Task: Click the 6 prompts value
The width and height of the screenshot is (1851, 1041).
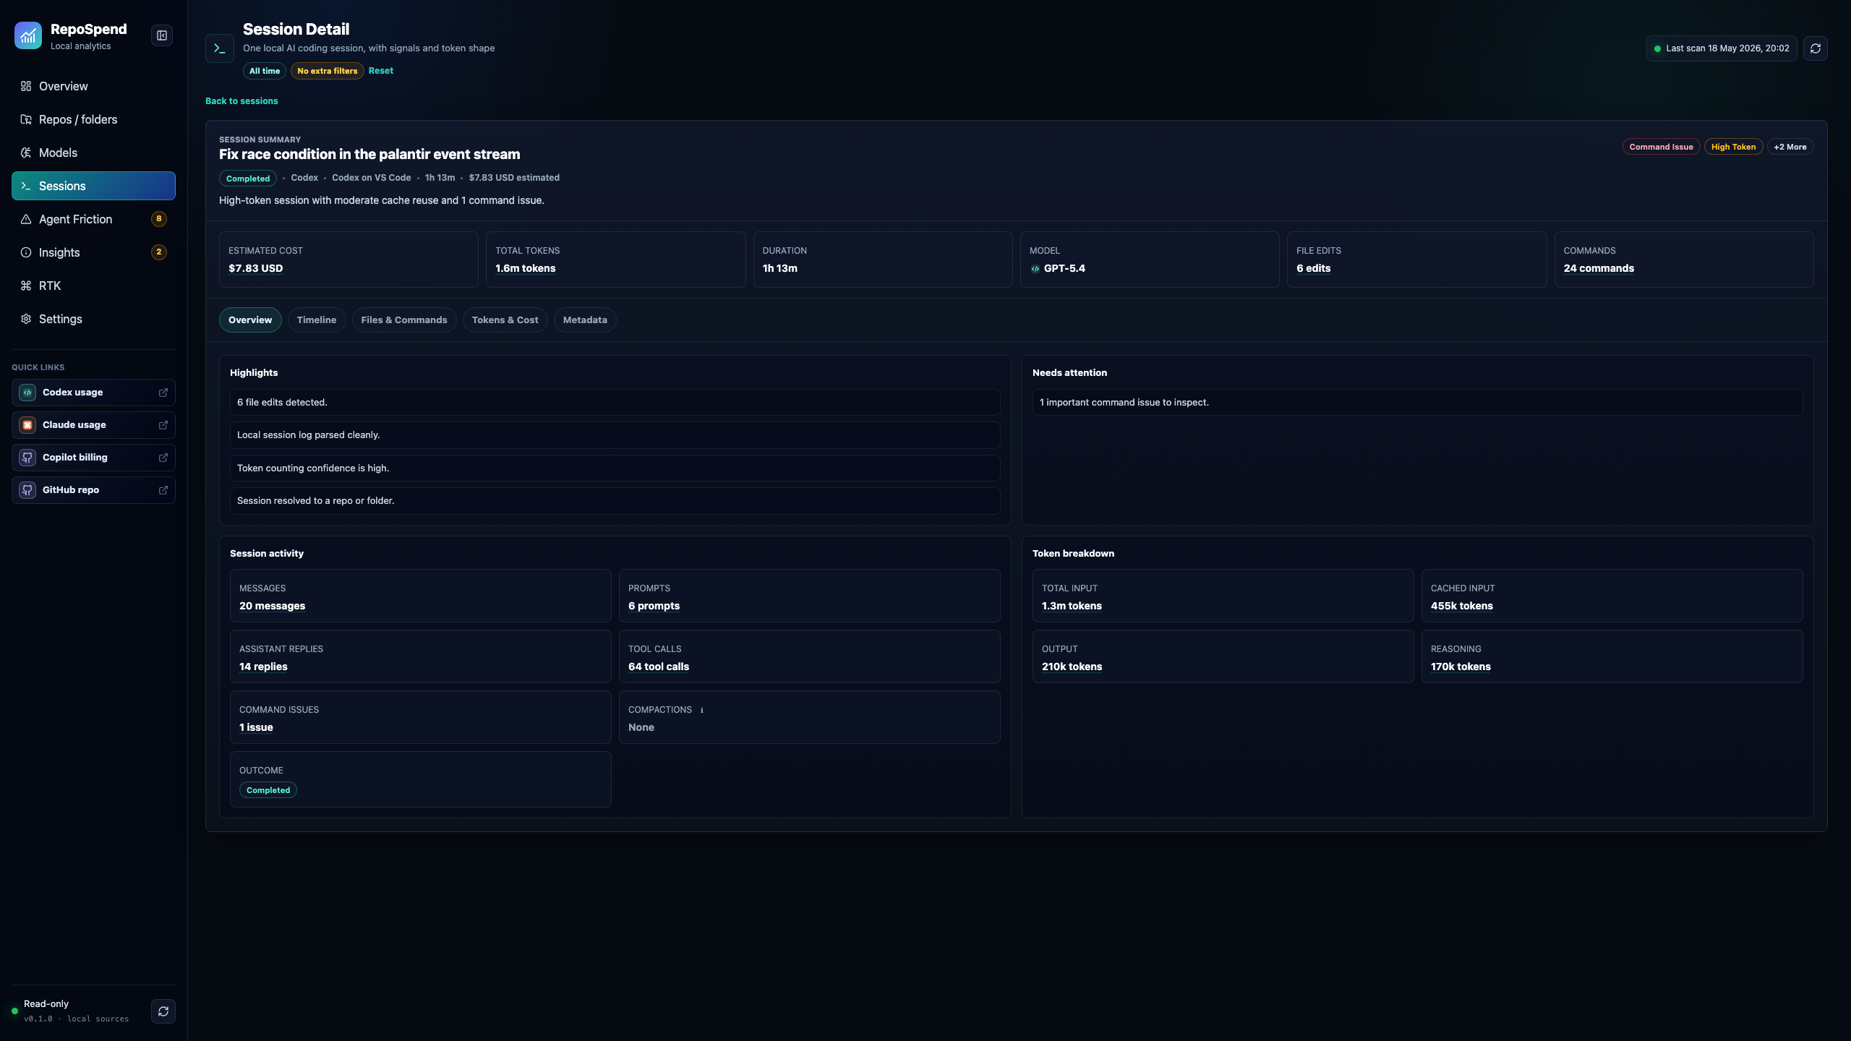Action: coord(654,606)
